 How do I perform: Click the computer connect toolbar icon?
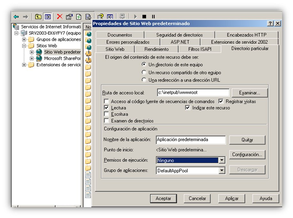tap(122, 16)
